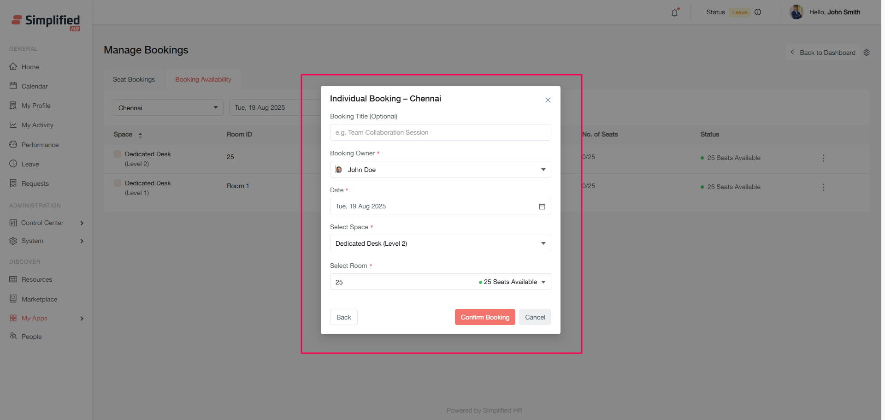885x420 pixels.
Task: Switch to the Seat Bookings tab
Action: [x=134, y=80]
